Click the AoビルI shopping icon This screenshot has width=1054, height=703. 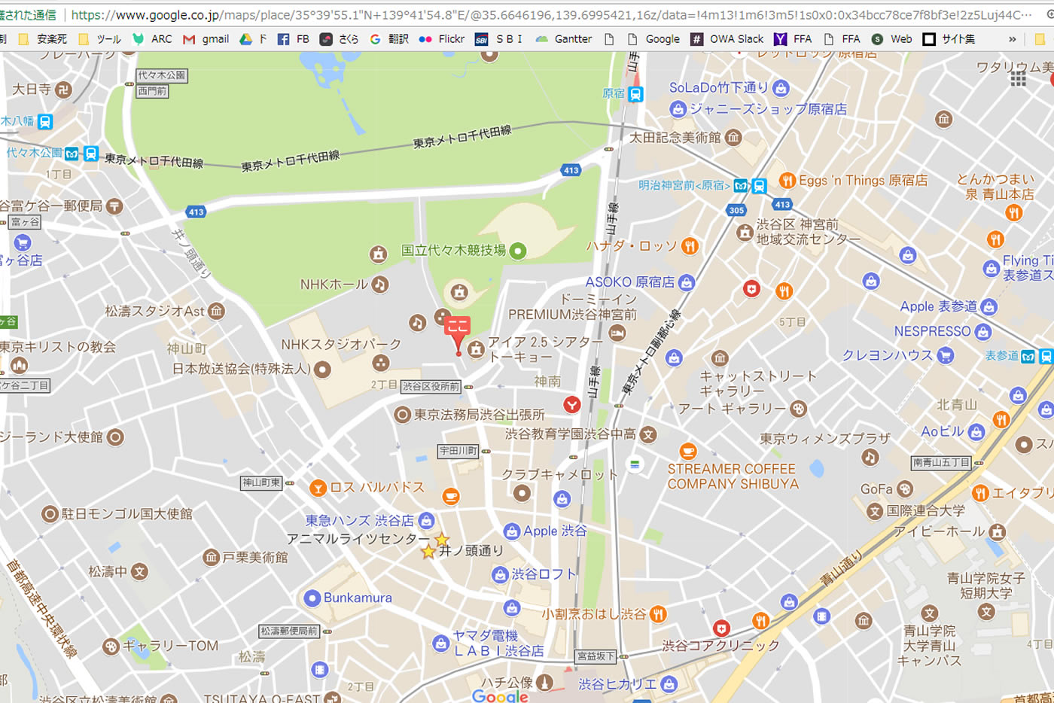[x=976, y=432]
